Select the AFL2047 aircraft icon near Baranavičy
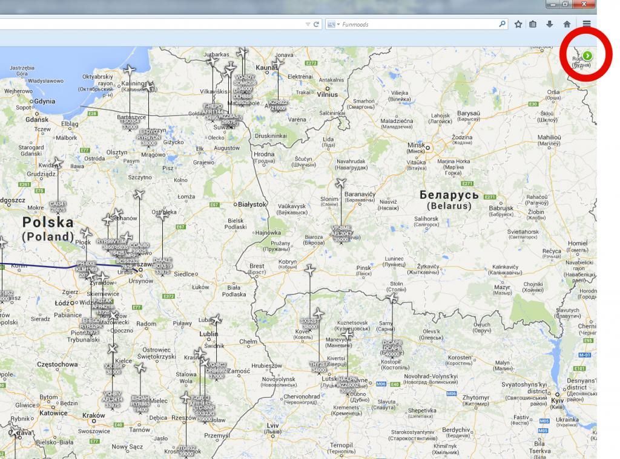 click(x=341, y=184)
